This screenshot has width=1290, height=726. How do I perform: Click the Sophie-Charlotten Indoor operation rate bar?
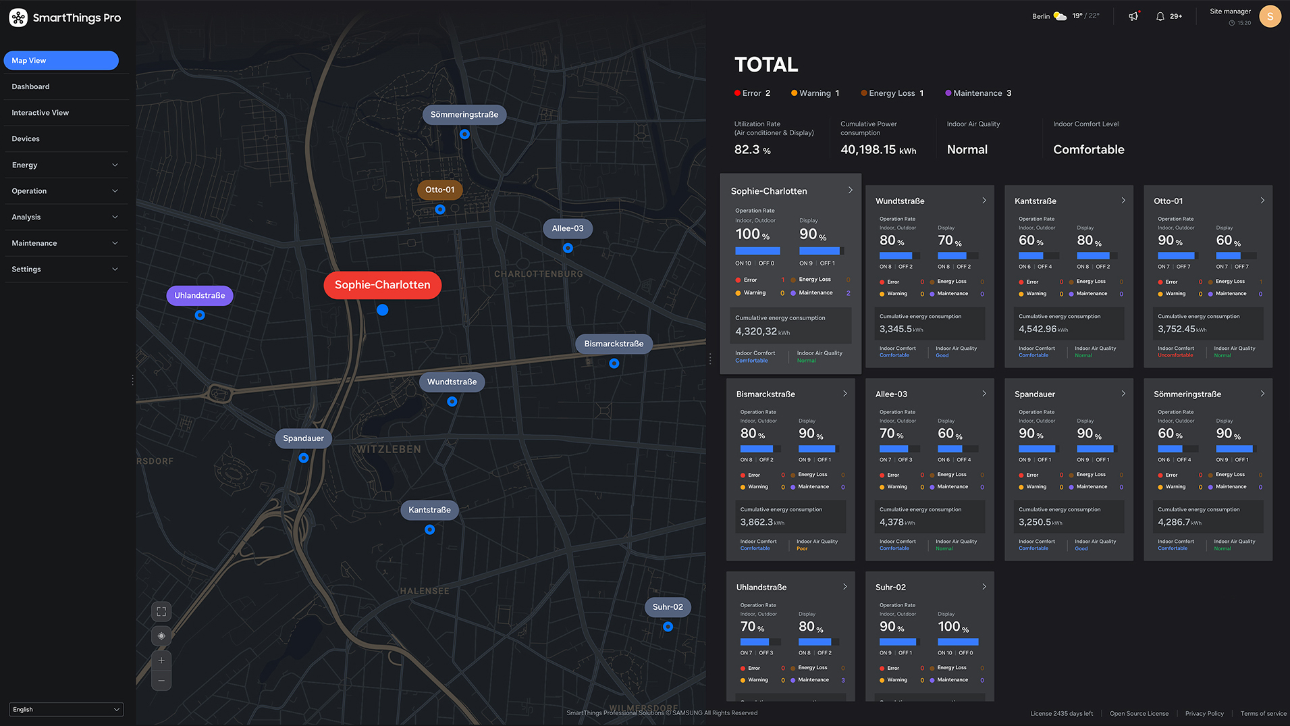[x=757, y=251]
